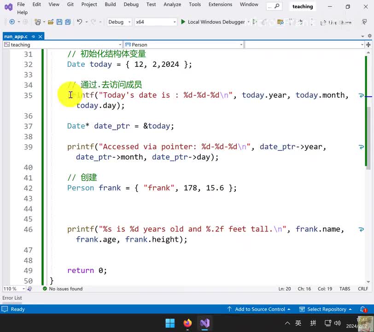Click the Windows Start button
The height and width of the screenshot is (332, 374).
click(170, 323)
